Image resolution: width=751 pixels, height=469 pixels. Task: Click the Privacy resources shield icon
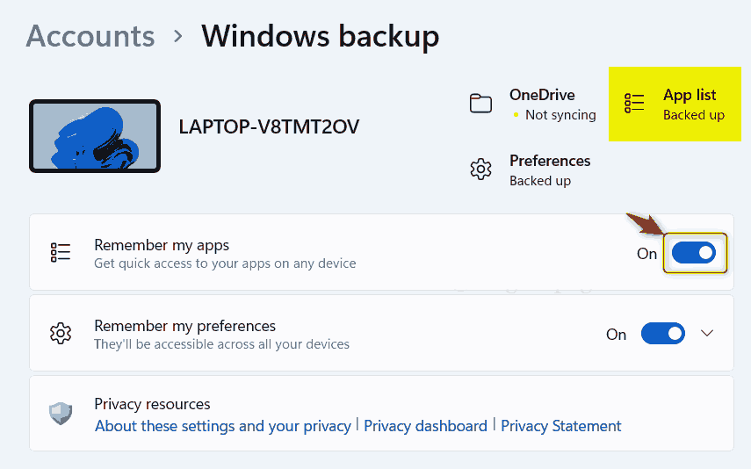(x=61, y=414)
